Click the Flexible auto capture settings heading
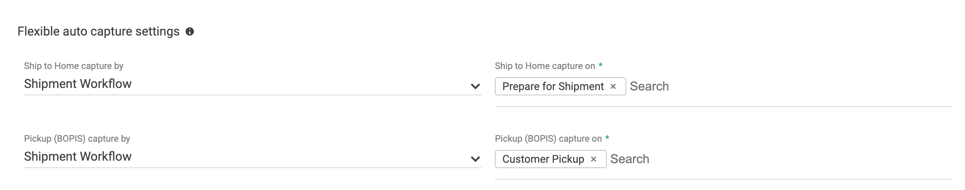The width and height of the screenshot is (965, 190). pos(99,32)
